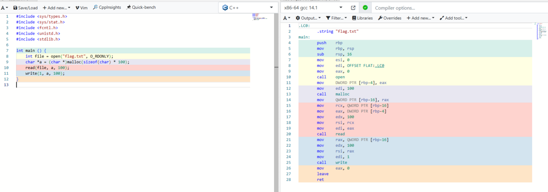Click the green compilation status checkmark
548x192 pixels.
[x=365, y=8]
